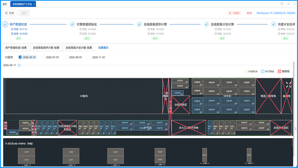Image resolution: width=298 pixels, height=168 pixels.
Task: Click the 总组搭载计划计算 step check icon
Action: (x=206, y=24)
